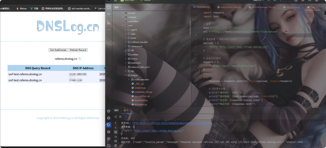
Task: Select the csv_sanitizer.py file
Action: click(x=142, y=96)
